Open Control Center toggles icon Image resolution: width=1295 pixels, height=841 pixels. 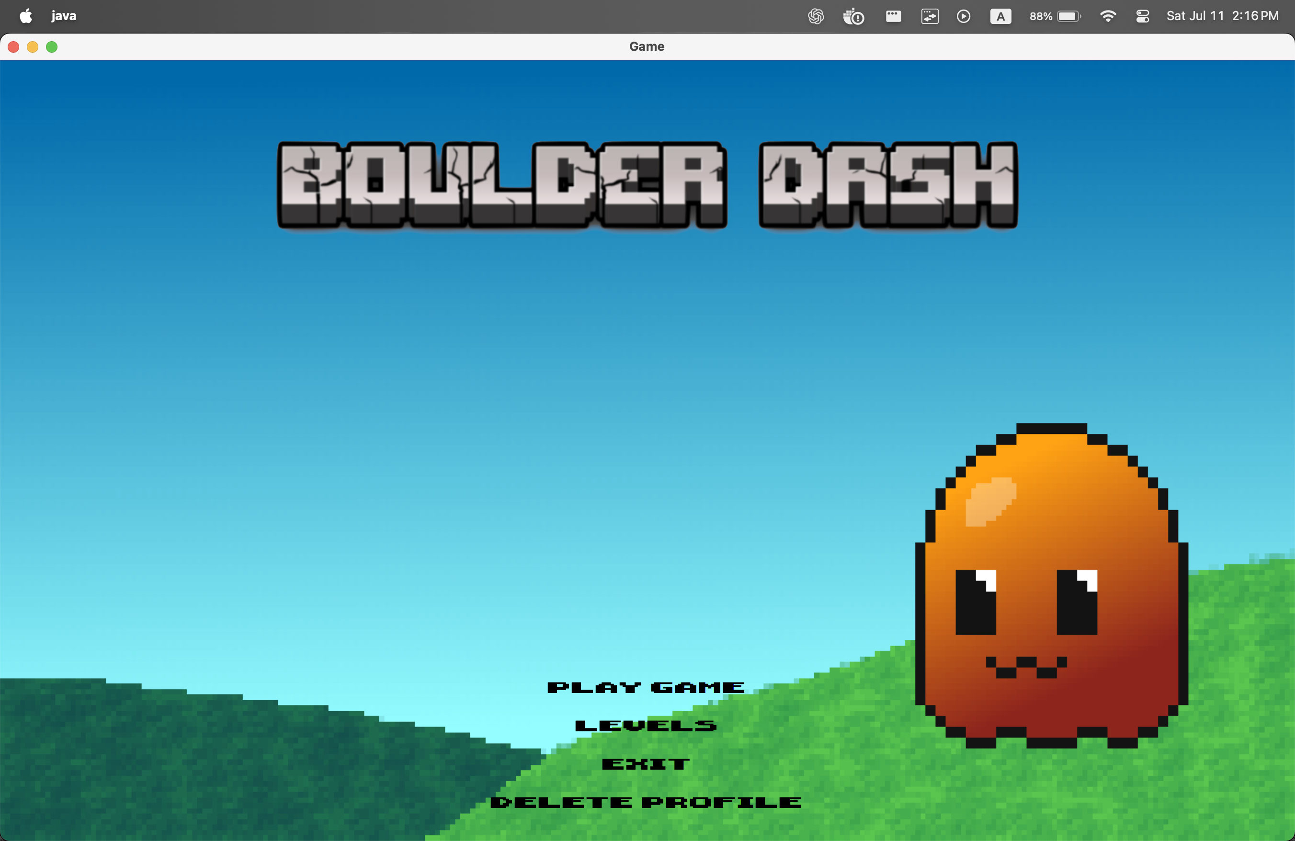(x=1142, y=16)
